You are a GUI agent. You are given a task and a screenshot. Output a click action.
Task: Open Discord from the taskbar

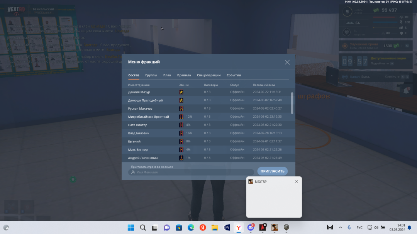251,227
